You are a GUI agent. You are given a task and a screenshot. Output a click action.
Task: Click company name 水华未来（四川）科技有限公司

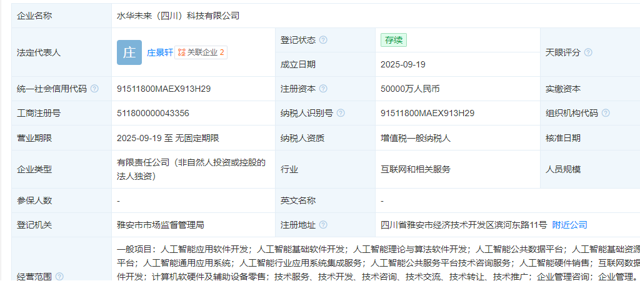(178, 16)
